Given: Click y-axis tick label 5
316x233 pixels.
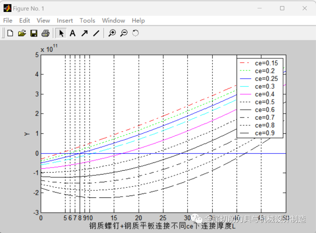Looking at the screenshot, I should pos(37,55).
